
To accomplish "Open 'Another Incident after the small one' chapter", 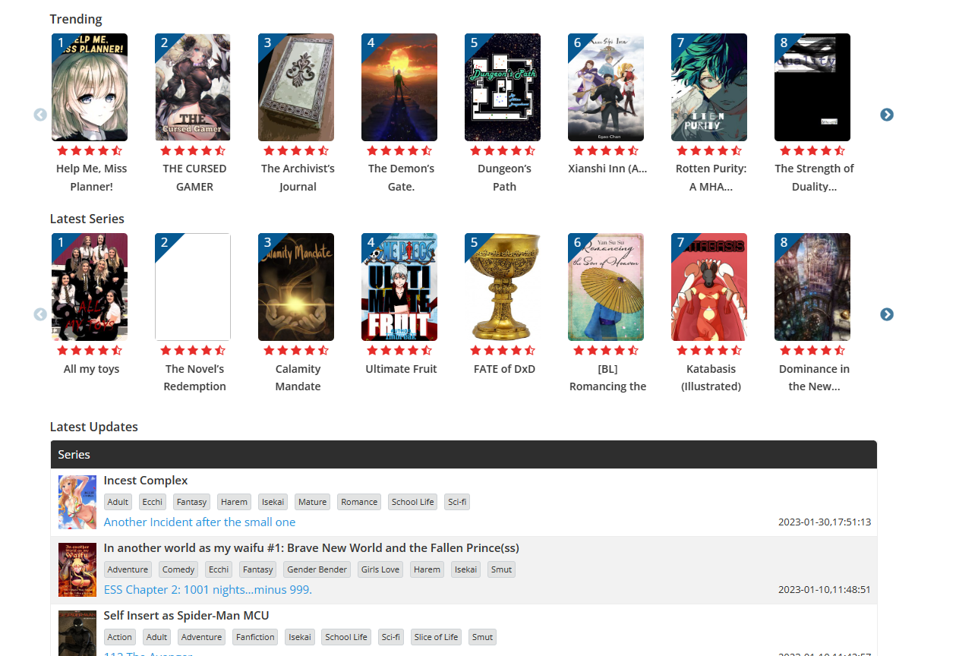I will coord(200,522).
